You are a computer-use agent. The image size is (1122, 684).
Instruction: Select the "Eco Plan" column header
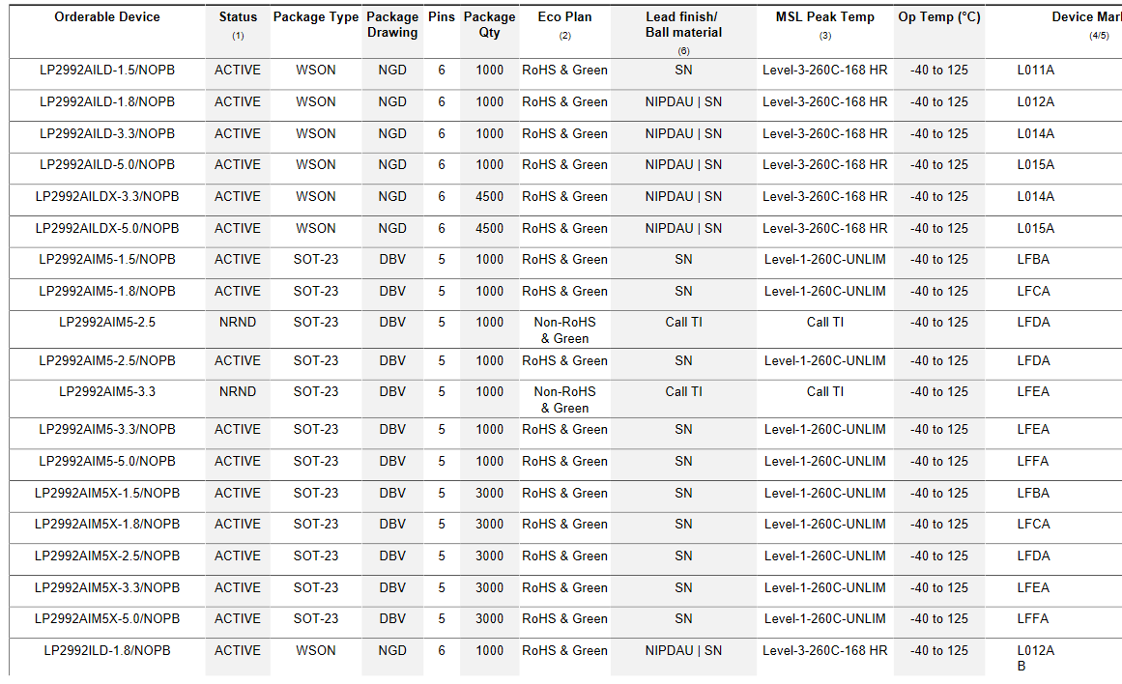[564, 17]
